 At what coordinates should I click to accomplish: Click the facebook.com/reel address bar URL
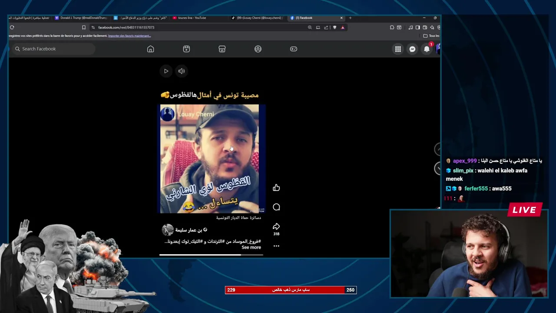click(x=126, y=27)
